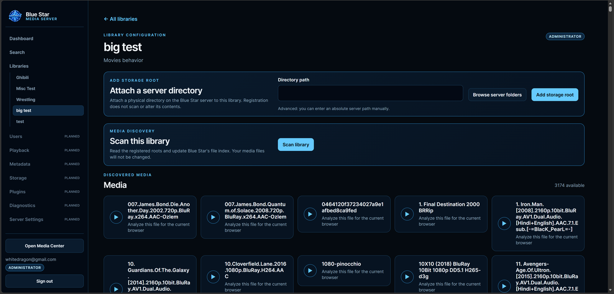Click Open Media Center button
Screen dimensions: 614x294
(x=45, y=246)
